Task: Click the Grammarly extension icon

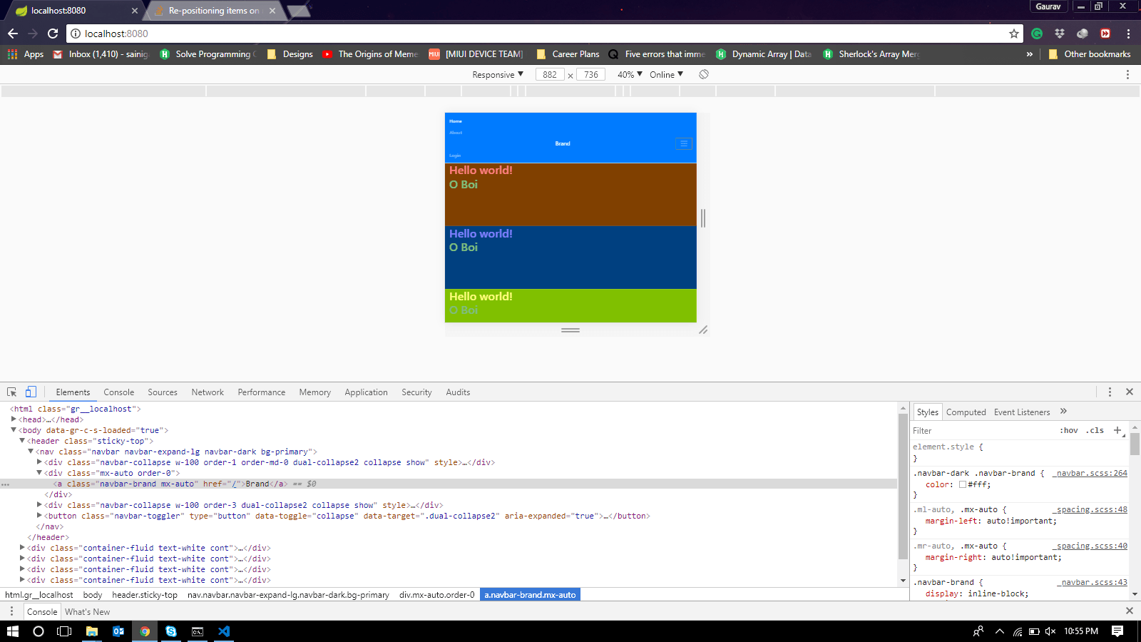Action: 1035,33
